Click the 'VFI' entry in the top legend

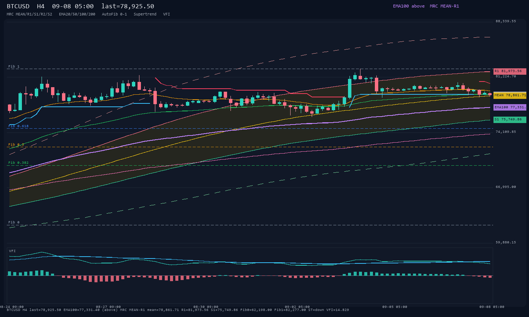pyautogui.click(x=167, y=14)
